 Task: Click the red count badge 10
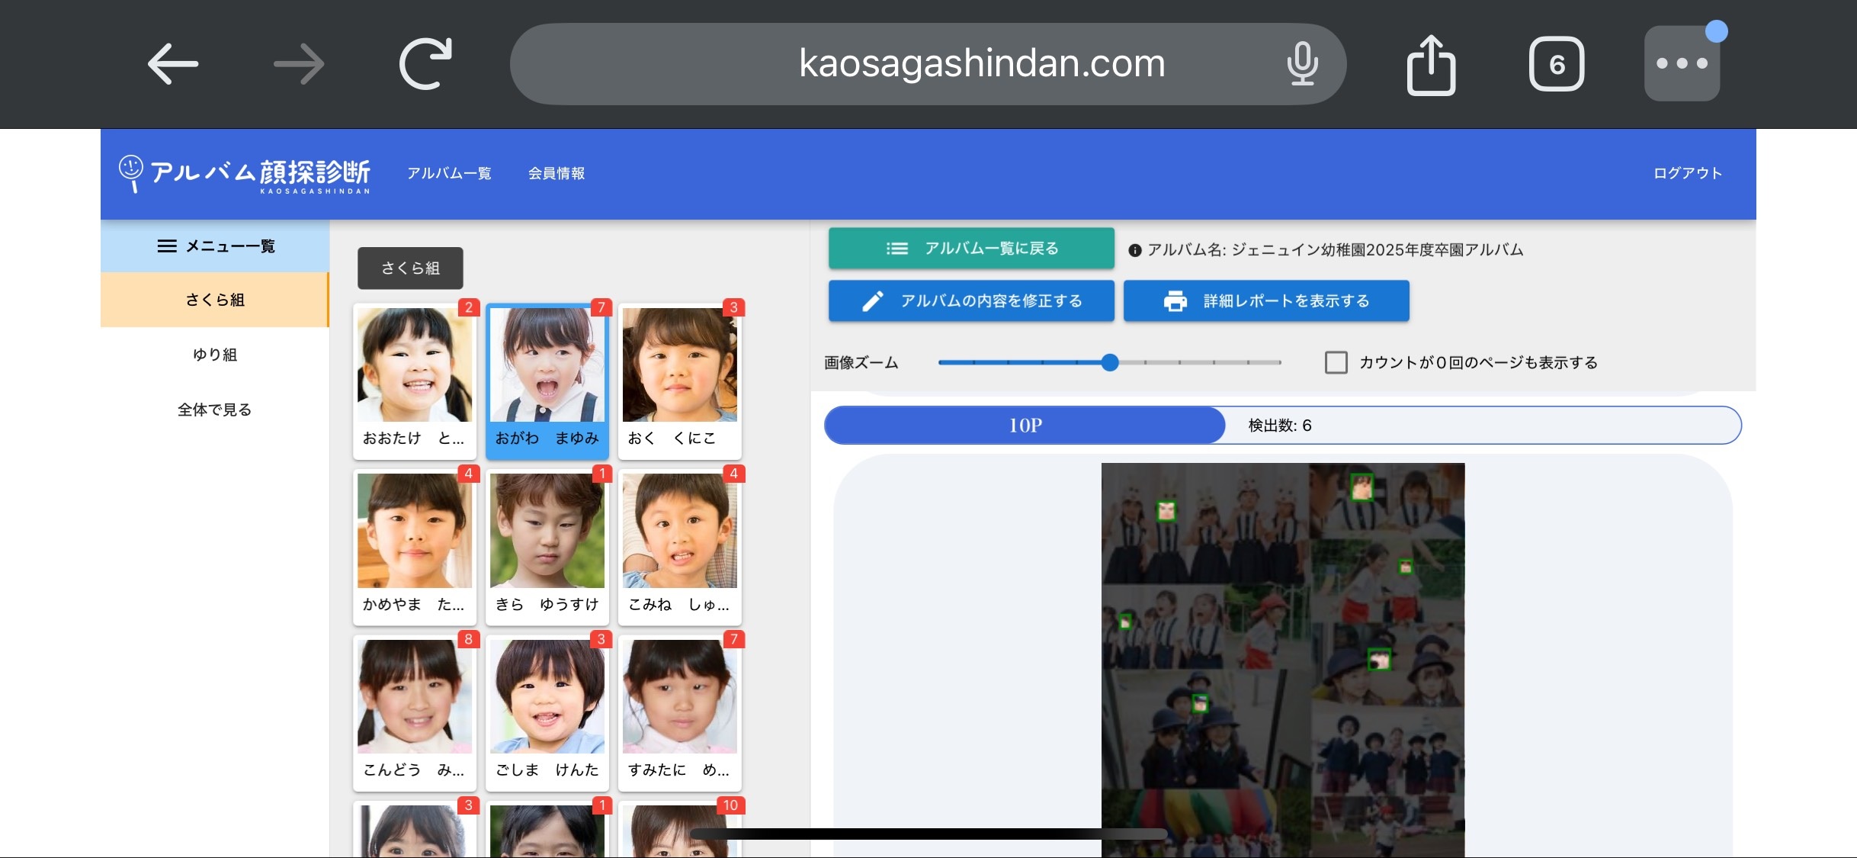coord(730,805)
